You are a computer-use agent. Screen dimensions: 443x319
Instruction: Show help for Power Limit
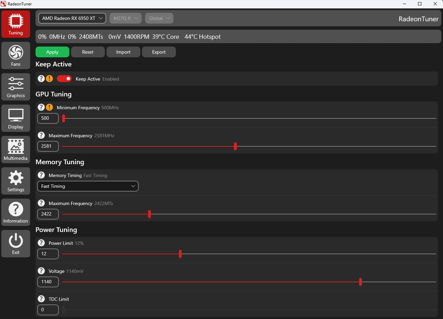point(41,243)
